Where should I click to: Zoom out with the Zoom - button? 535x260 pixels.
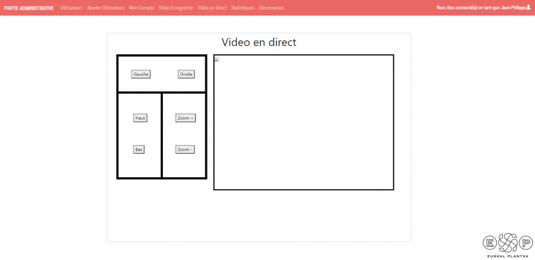point(185,149)
